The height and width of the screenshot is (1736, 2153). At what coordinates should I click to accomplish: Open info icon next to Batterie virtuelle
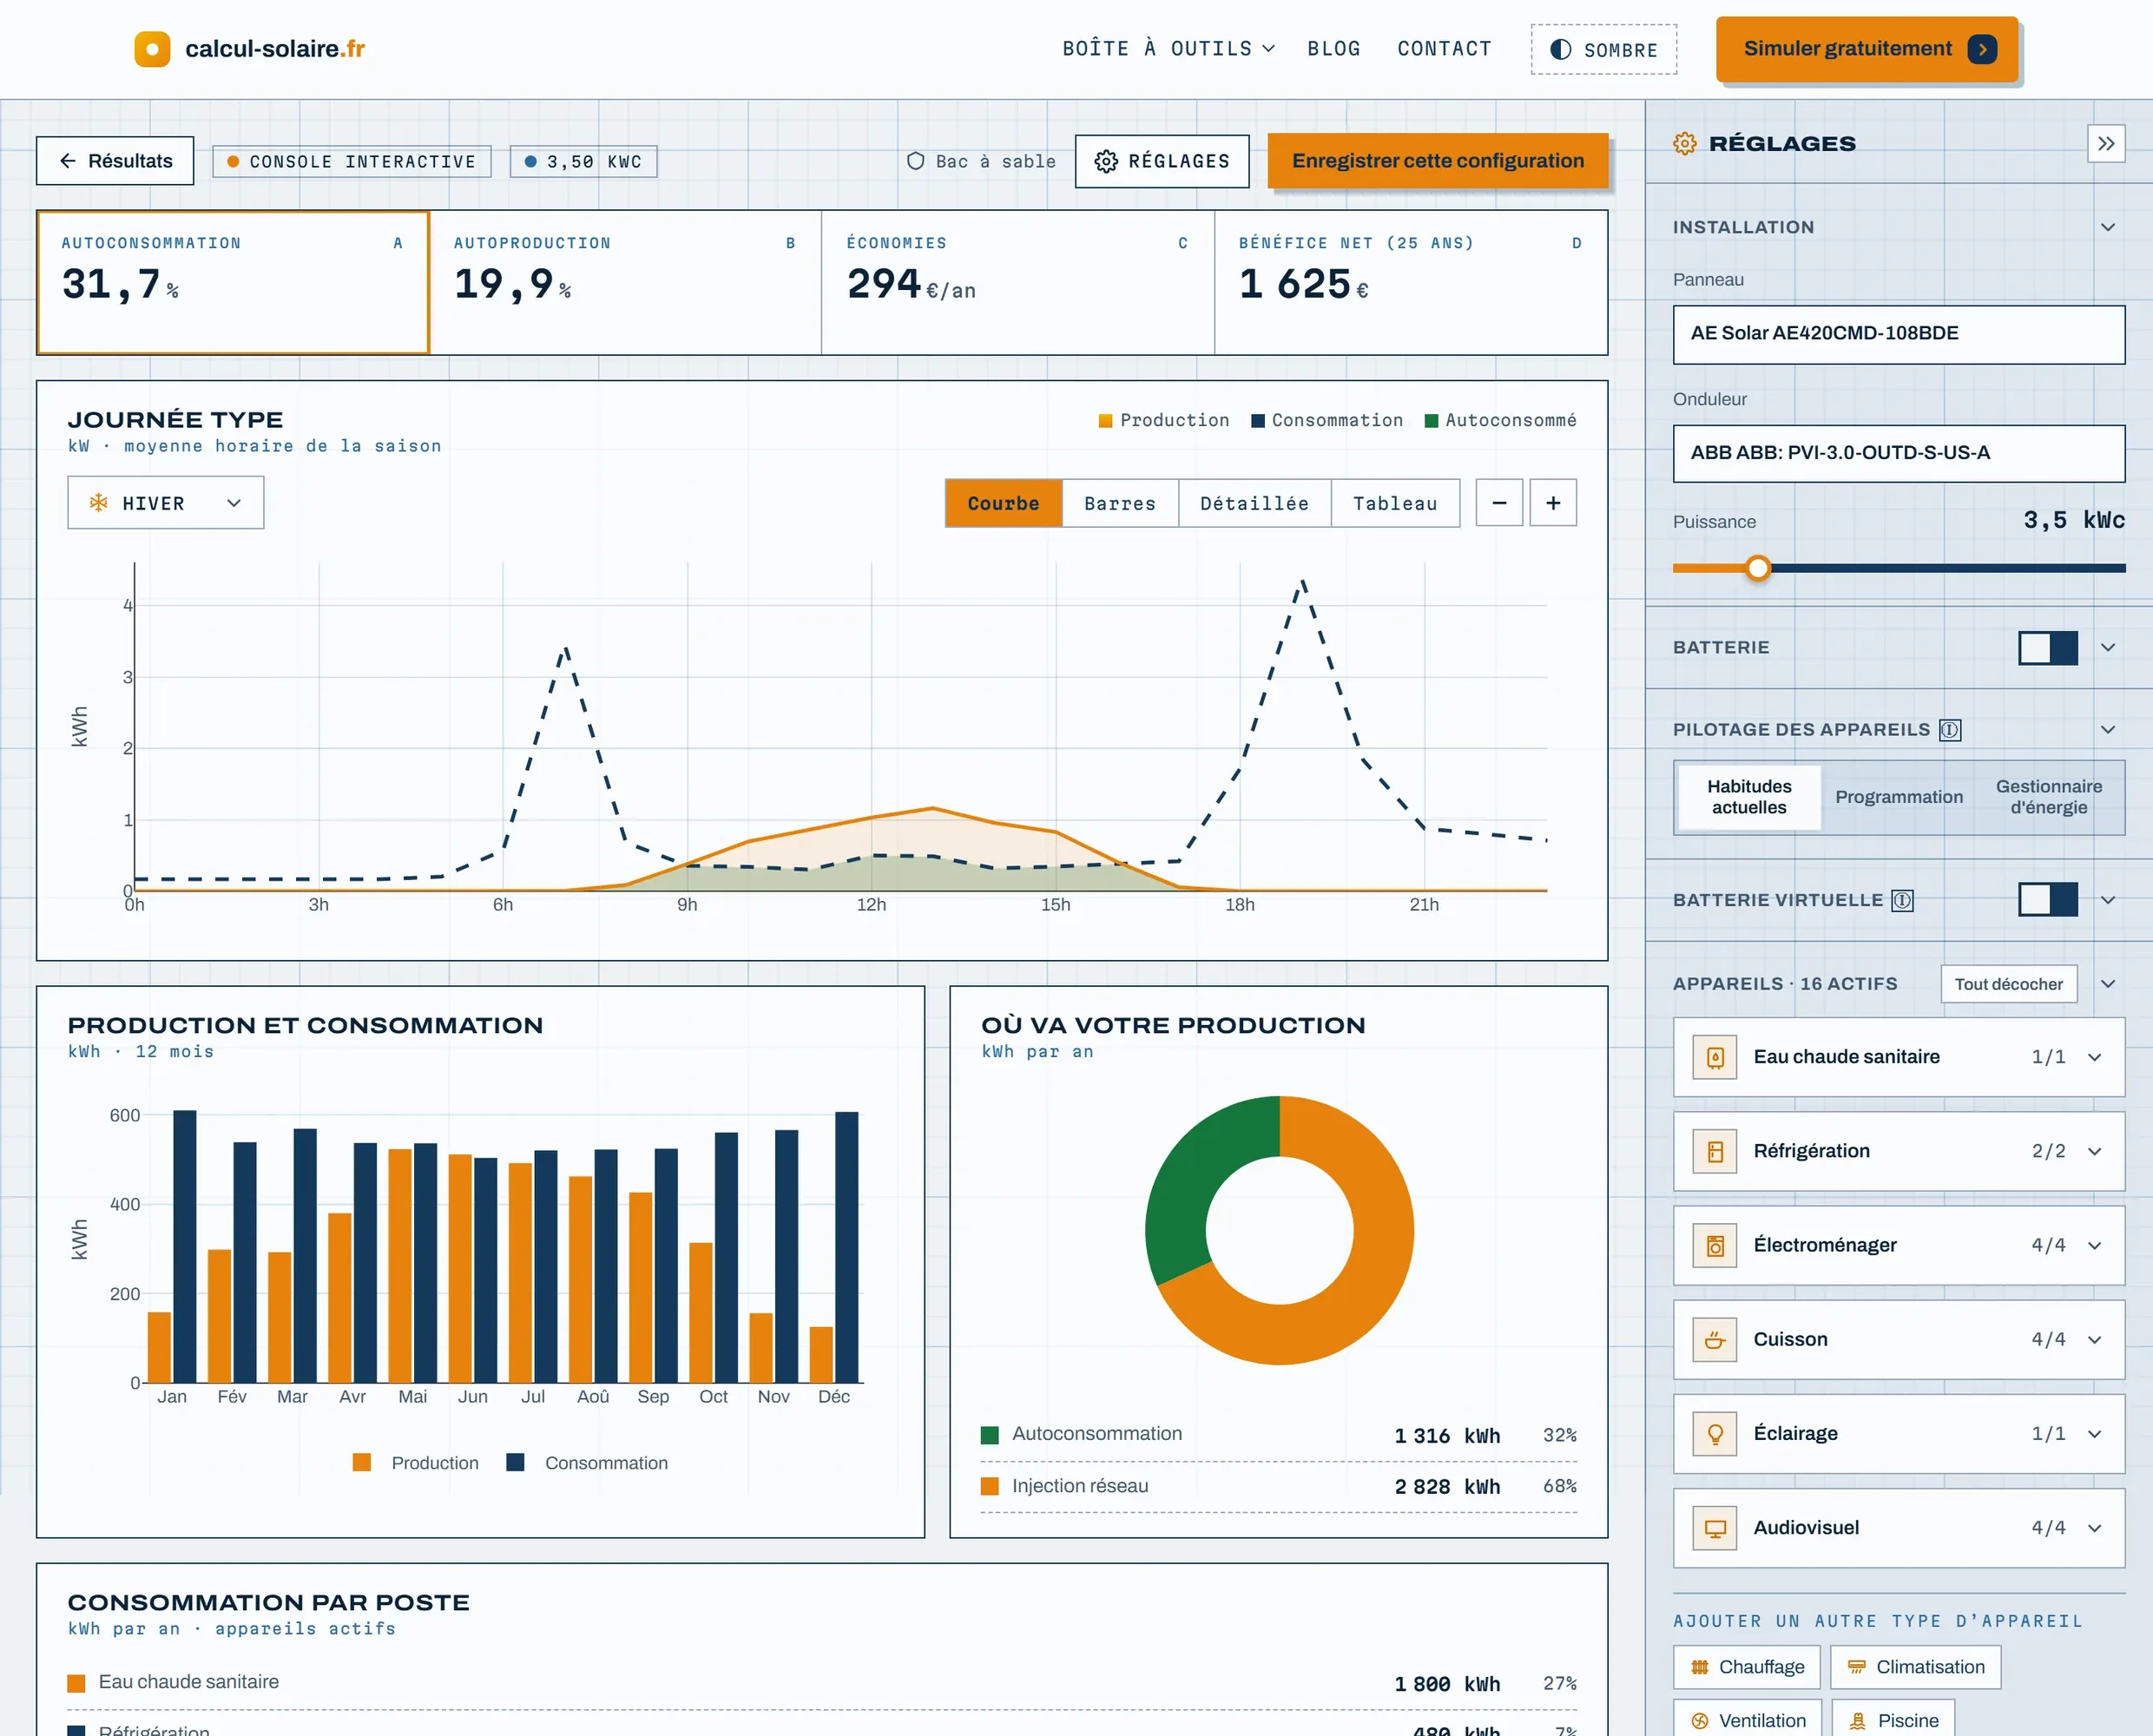point(1902,900)
